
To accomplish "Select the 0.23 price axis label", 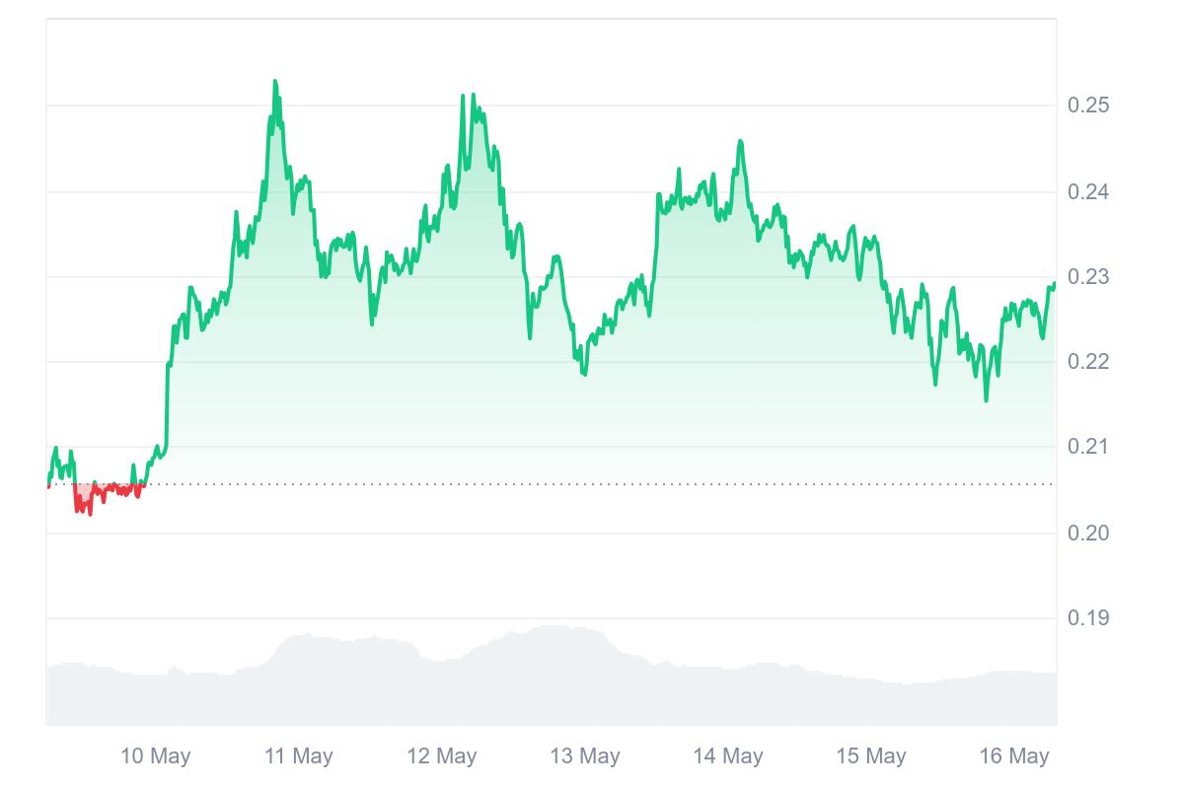I will (1088, 278).
